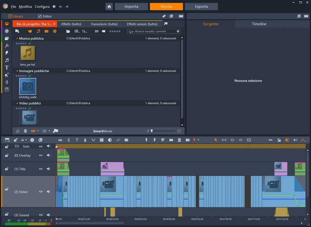Open the Effects (fx) sidebar category
The width and height of the screenshot is (311, 227).
coord(7,46)
